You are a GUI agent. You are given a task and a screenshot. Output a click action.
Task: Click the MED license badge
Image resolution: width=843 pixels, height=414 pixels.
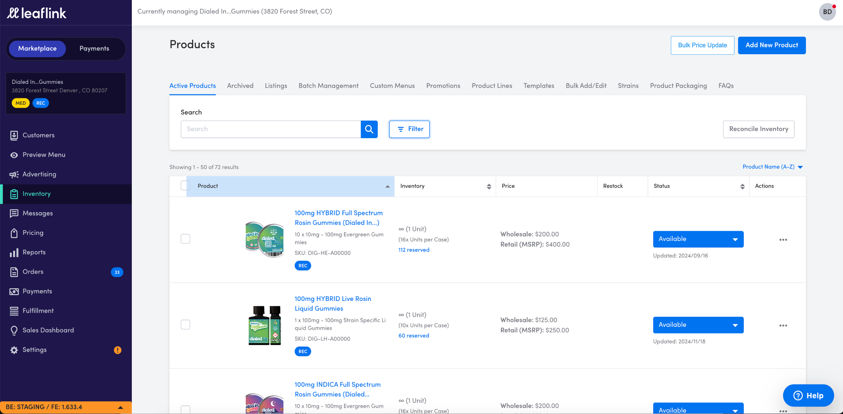click(21, 103)
